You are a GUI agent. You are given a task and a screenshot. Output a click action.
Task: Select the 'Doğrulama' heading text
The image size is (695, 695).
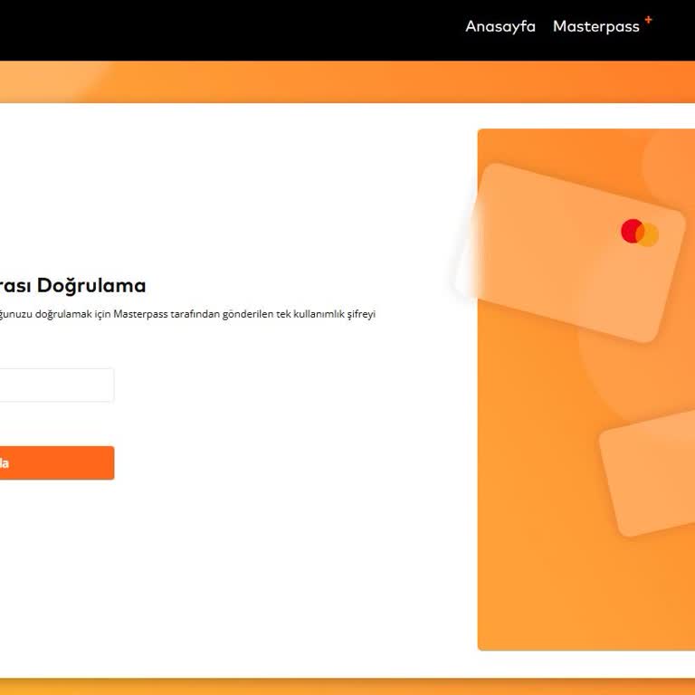(91, 285)
